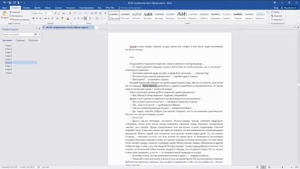
Task: Click the Общий доступ share button
Action: click(288, 8)
